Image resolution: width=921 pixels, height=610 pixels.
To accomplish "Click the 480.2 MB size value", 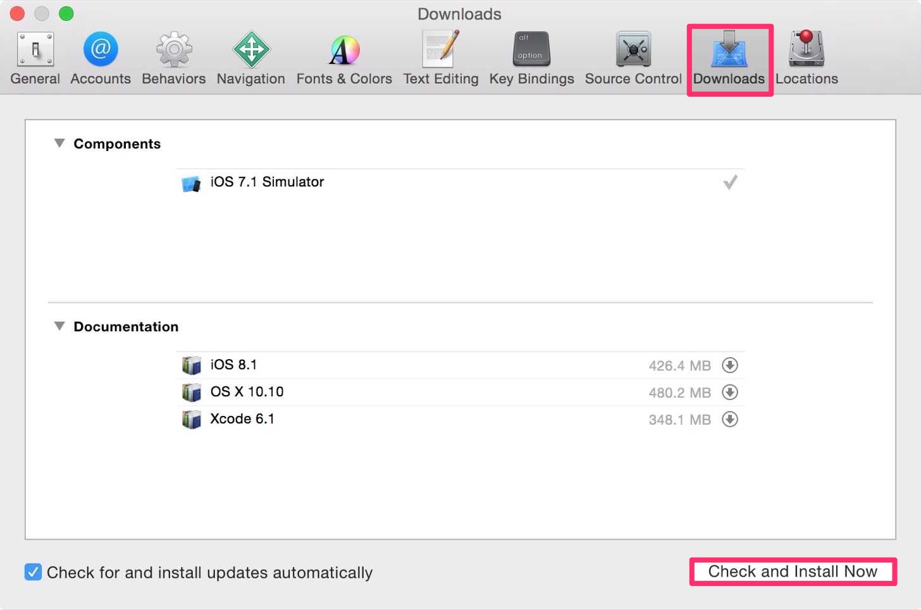I will pos(680,393).
